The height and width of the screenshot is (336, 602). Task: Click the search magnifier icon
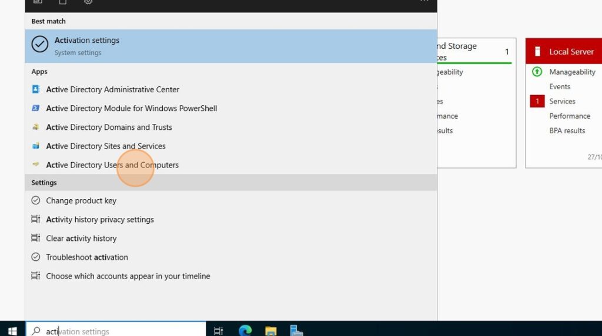point(36,331)
